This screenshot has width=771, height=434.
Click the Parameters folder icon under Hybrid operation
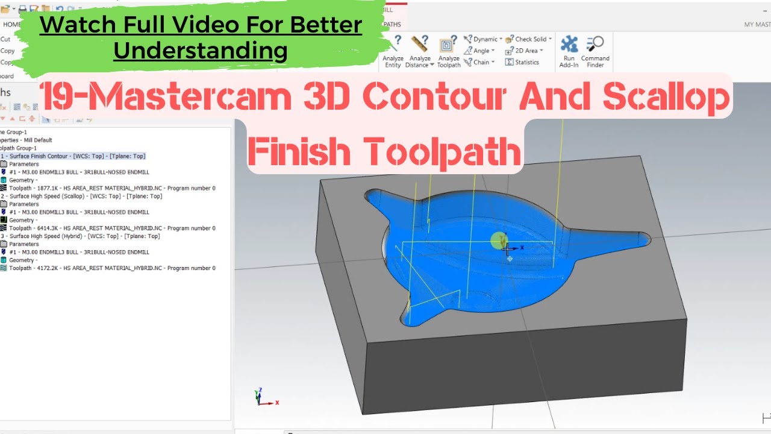(4, 244)
